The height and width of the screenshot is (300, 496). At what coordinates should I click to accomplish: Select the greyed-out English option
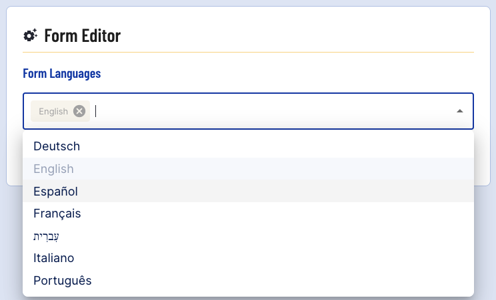53,169
